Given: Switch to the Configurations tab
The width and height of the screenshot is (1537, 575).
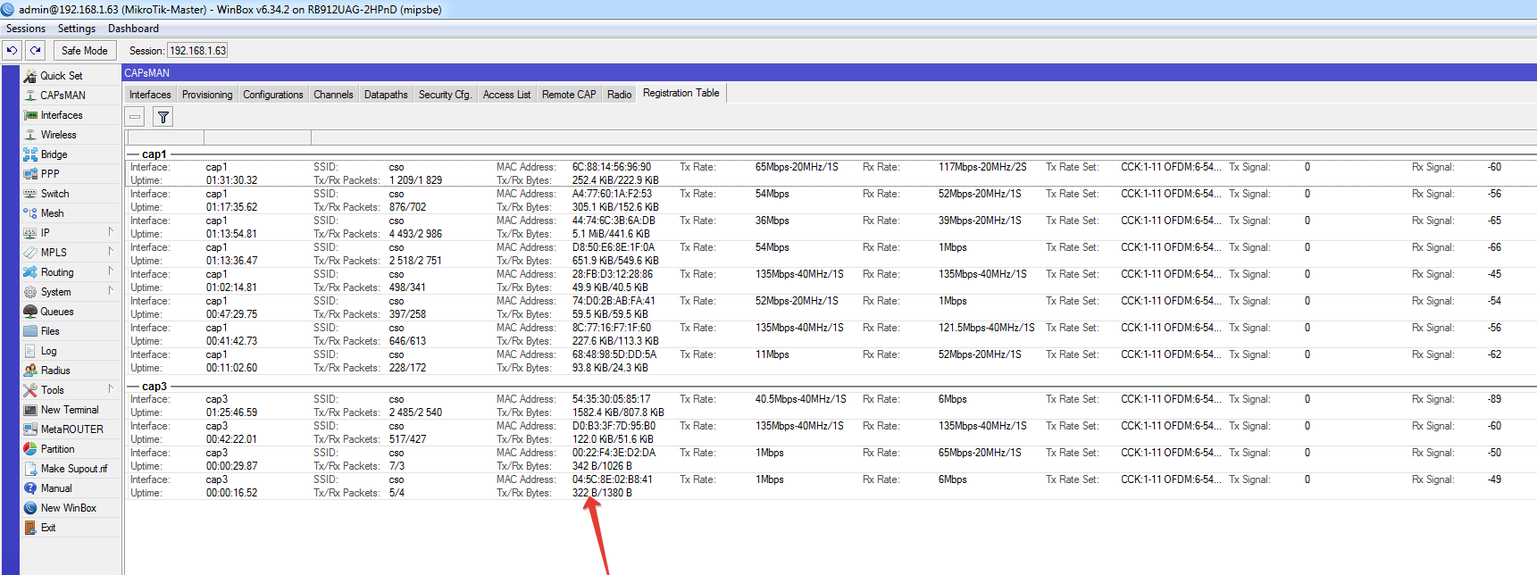Looking at the screenshot, I should tap(273, 95).
